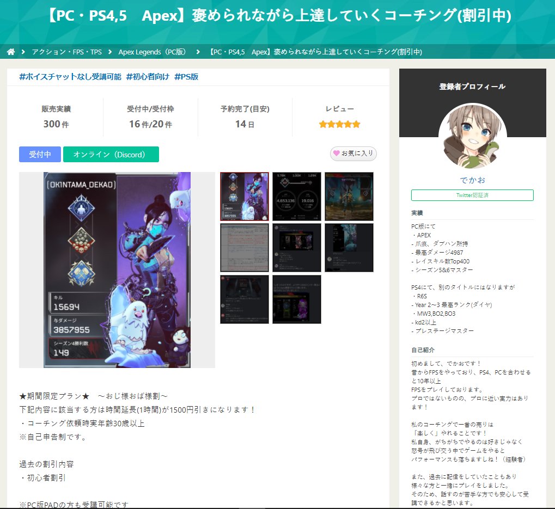
Task: Click the page title banner text
Action: coord(279,16)
